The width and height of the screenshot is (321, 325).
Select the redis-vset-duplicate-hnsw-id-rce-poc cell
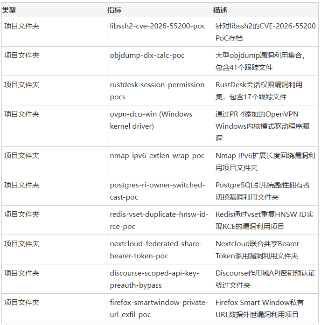pyautogui.click(x=160, y=220)
